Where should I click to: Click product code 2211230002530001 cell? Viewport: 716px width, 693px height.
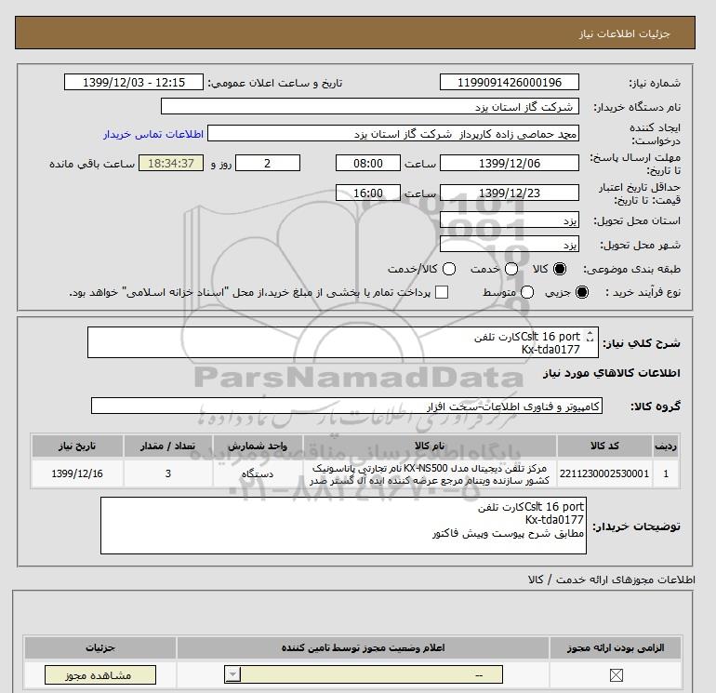click(604, 473)
